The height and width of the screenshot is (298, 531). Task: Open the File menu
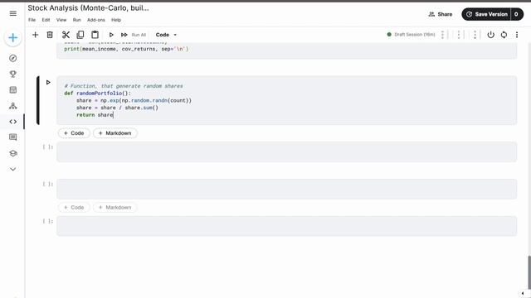click(x=32, y=20)
